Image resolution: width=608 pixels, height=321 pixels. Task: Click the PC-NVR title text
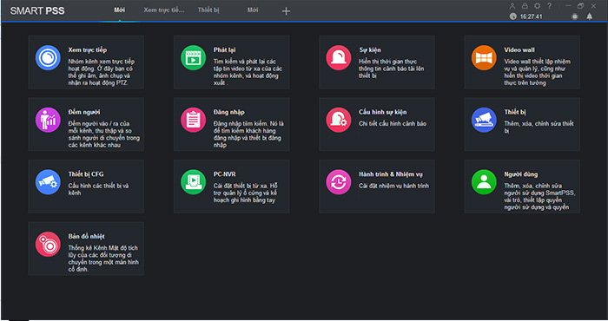(x=224, y=174)
